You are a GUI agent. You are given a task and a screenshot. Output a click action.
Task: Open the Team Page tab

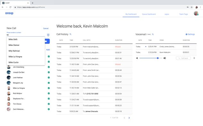coord(183,14)
